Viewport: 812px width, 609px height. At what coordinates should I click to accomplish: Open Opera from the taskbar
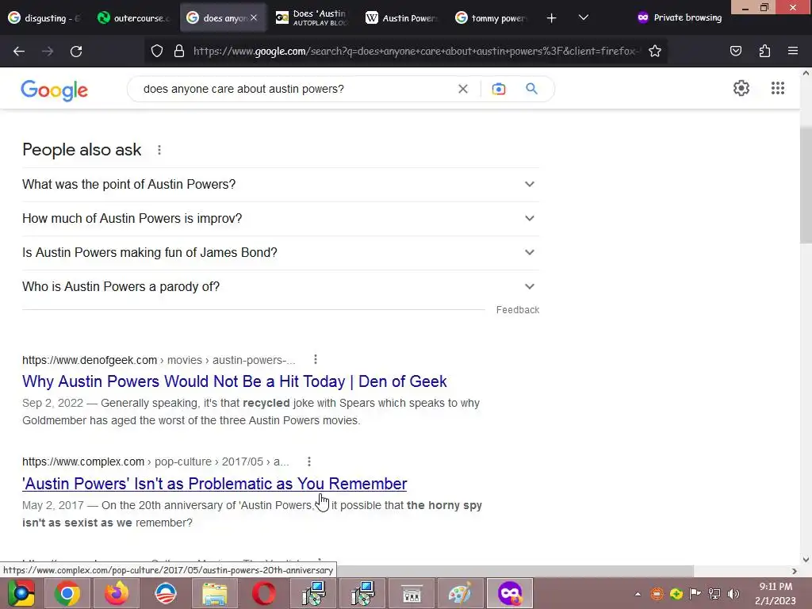click(263, 593)
